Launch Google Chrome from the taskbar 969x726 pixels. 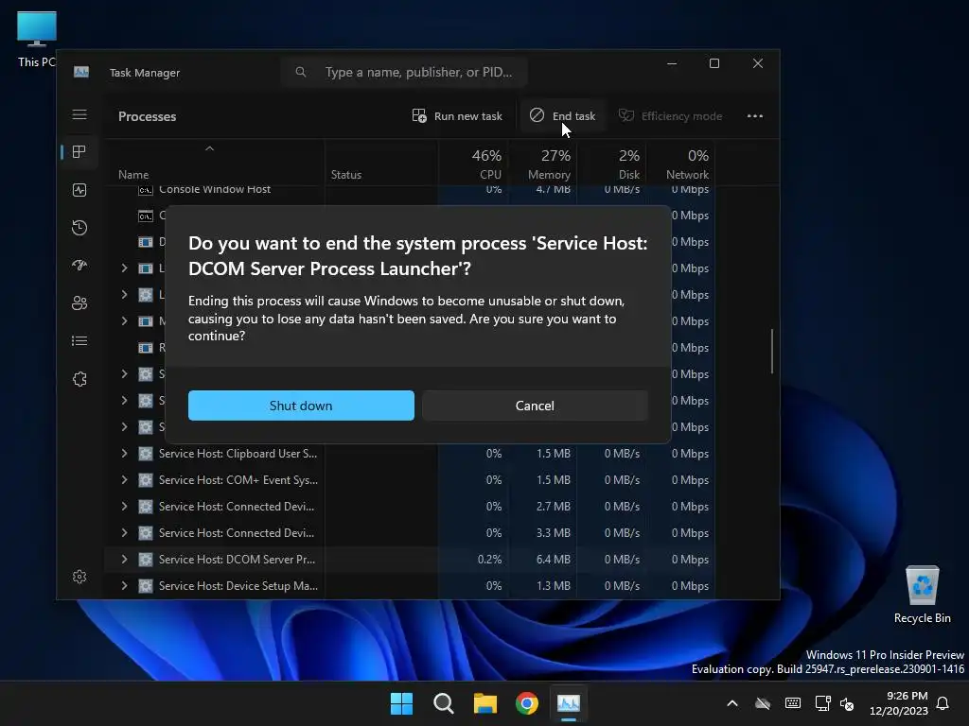527,703
